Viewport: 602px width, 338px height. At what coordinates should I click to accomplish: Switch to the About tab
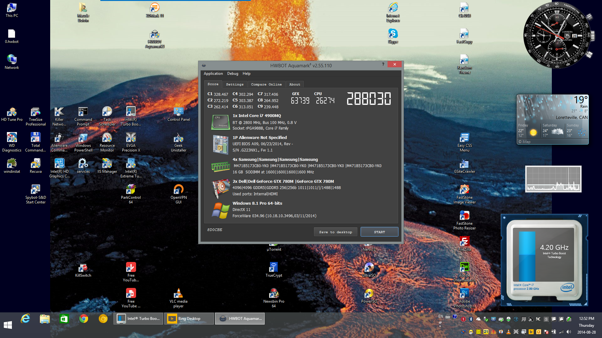295,84
